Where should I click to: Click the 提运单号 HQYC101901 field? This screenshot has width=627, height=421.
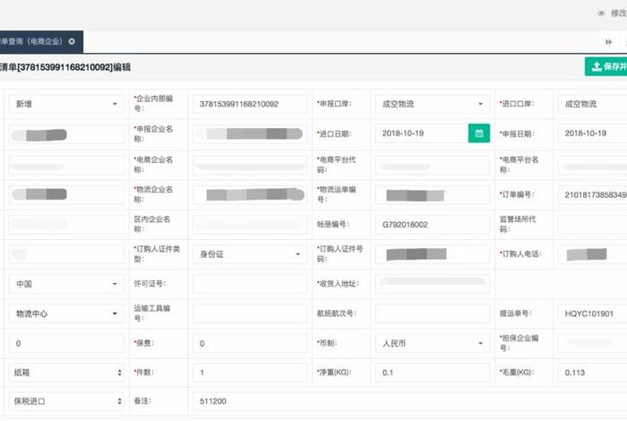click(x=592, y=314)
